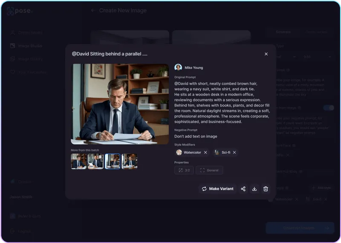341x243 pixels.
Task: Click the Make Variant button
Action: (x=217, y=189)
